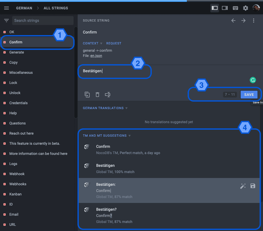Click the Grammarly icon near the translation area
The height and width of the screenshot is (231, 263).
click(x=253, y=80)
